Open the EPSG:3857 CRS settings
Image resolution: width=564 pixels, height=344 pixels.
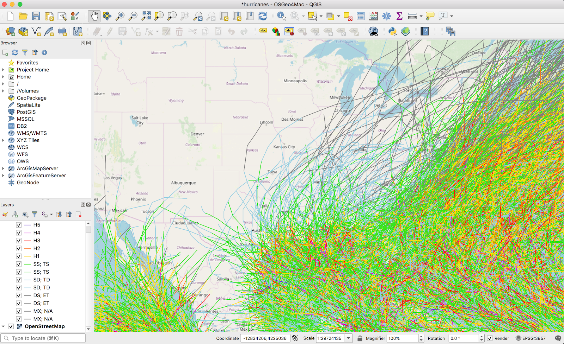[531, 338]
